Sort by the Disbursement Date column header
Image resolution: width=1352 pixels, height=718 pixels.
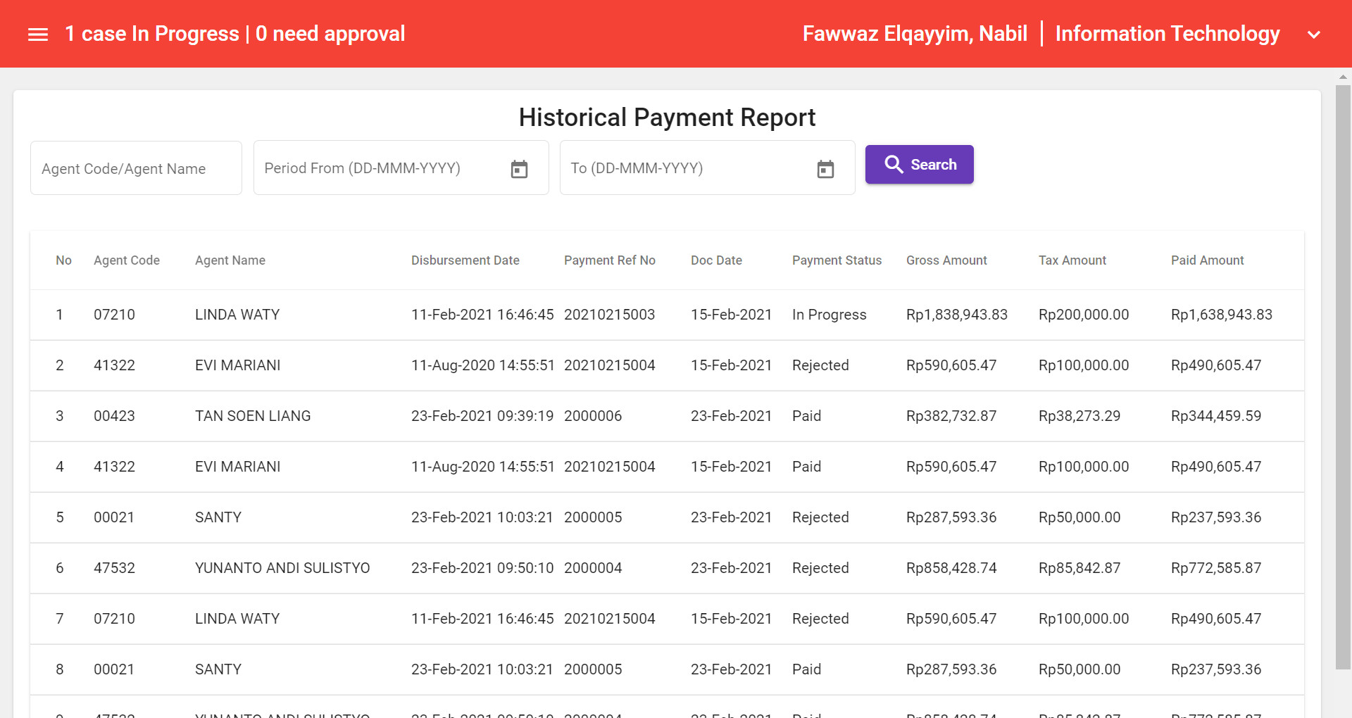(465, 260)
